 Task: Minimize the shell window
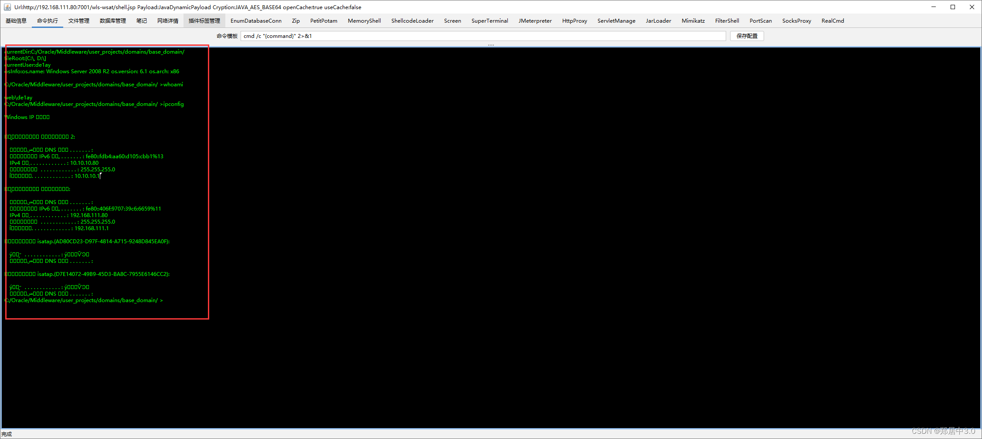point(934,7)
